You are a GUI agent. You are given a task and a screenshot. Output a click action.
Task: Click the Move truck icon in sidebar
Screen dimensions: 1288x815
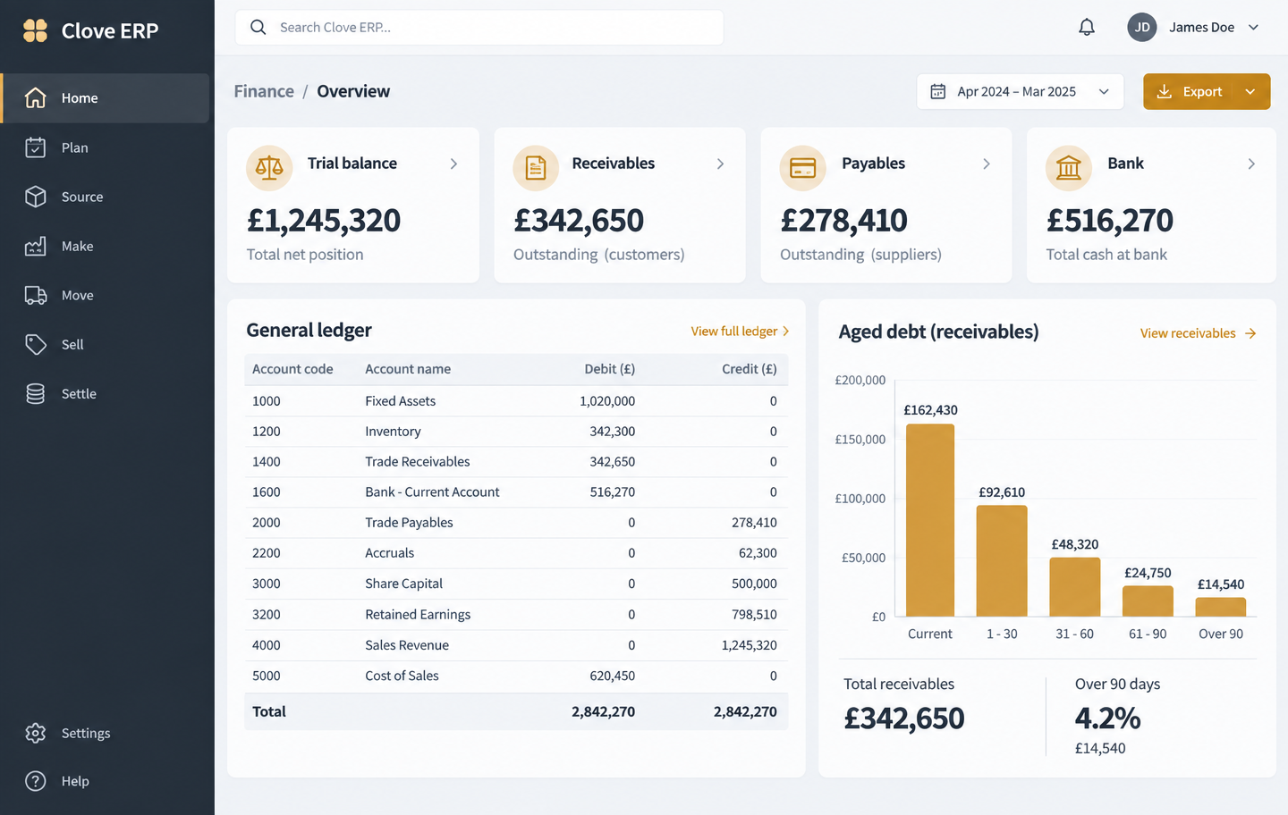pyautogui.click(x=36, y=295)
